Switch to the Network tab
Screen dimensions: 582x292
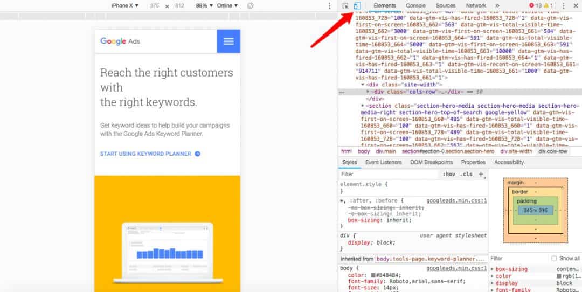click(476, 5)
